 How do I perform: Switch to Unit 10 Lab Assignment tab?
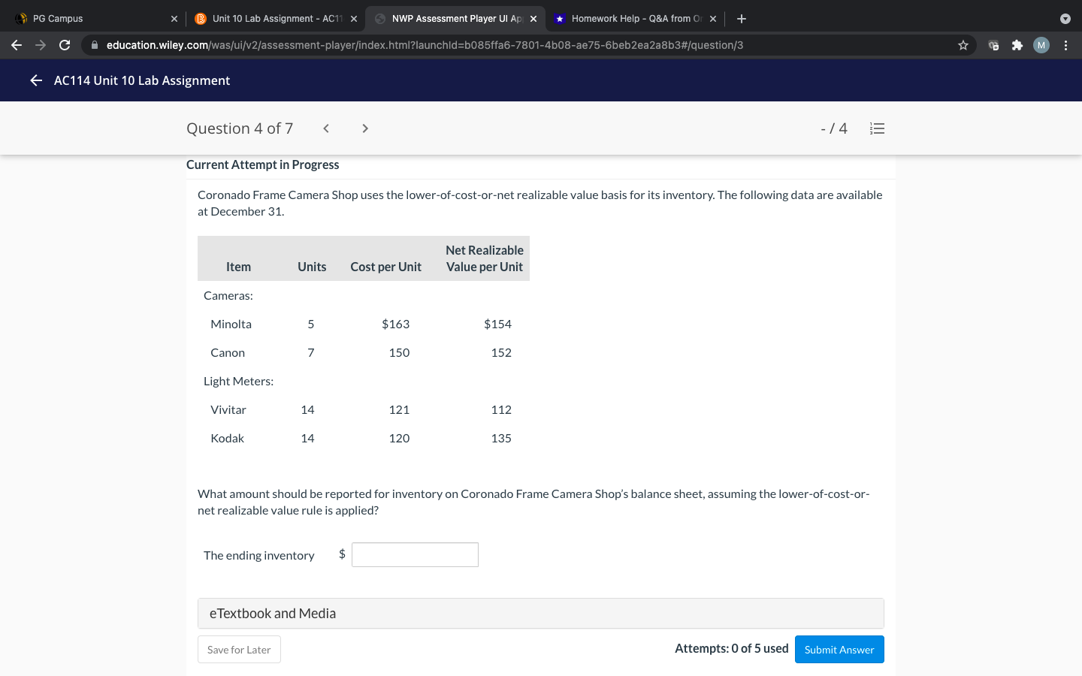coord(277,19)
